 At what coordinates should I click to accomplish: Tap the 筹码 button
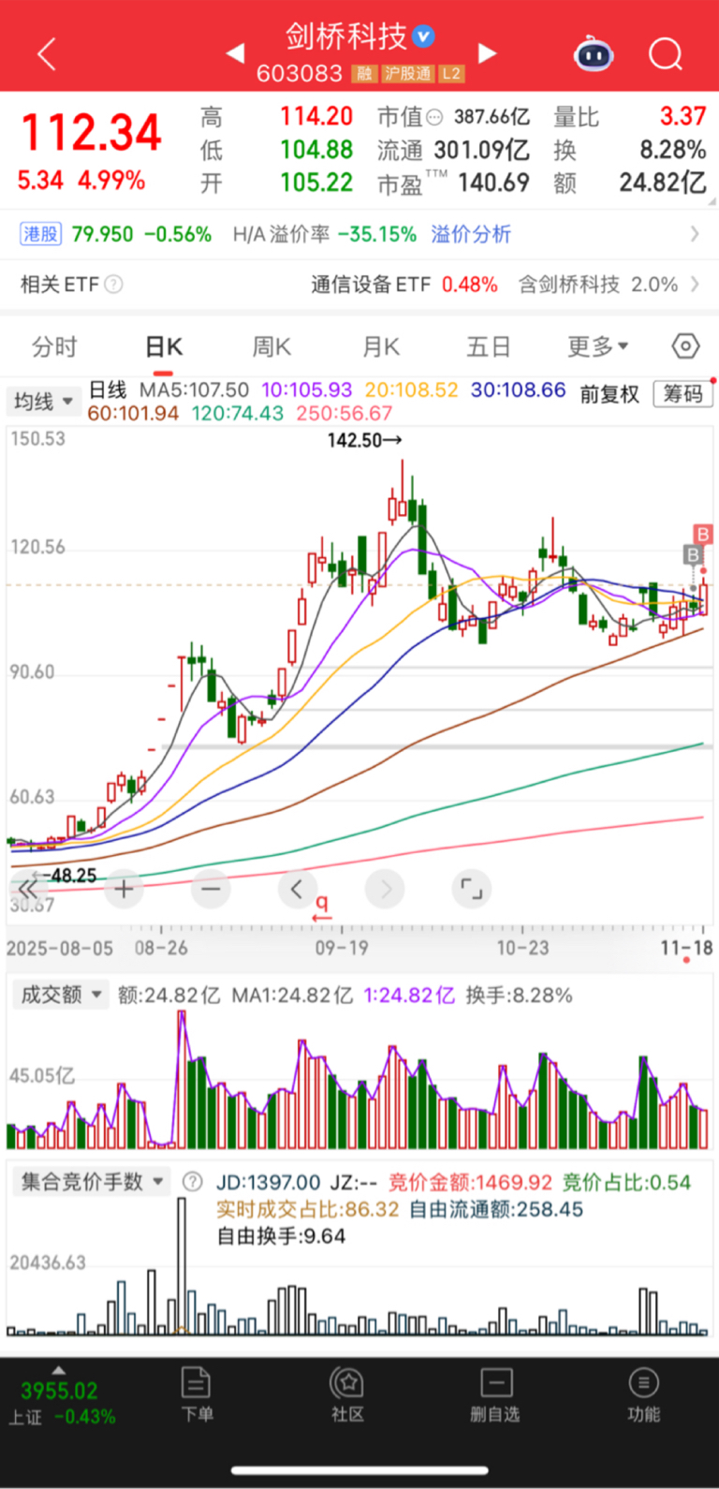pos(682,394)
